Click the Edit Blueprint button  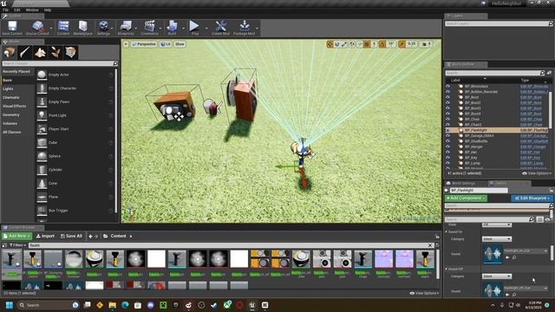pyautogui.click(x=532, y=198)
